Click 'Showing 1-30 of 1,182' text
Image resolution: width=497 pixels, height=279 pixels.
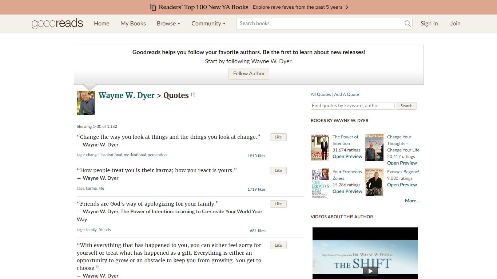click(x=97, y=126)
